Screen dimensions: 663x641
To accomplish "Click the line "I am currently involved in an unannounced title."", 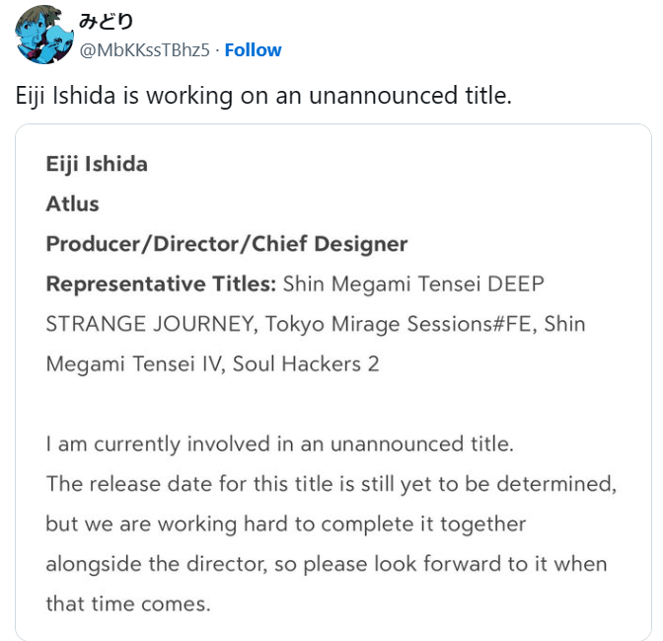I will [x=279, y=443].
